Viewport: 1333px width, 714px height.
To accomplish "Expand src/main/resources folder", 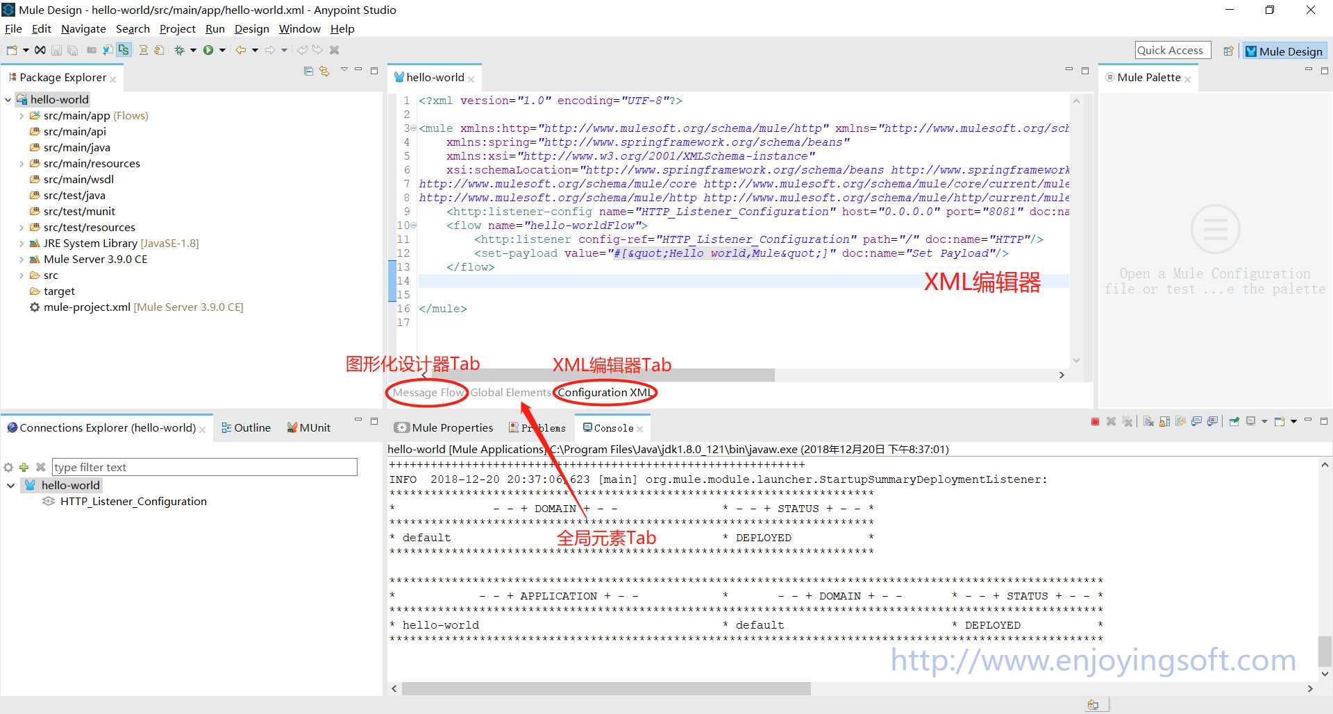I will click(x=22, y=164).
